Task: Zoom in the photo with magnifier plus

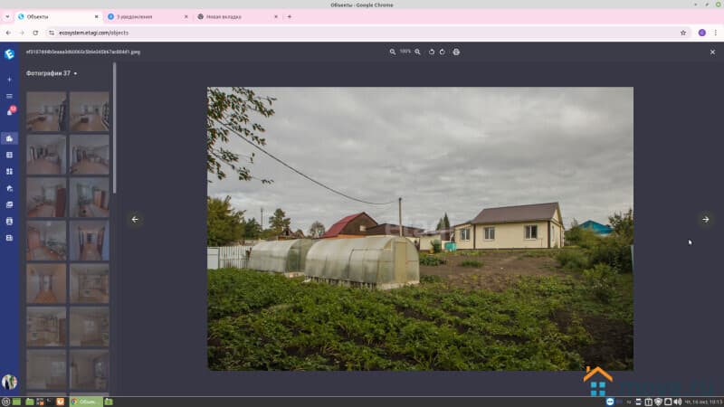Action: click(417, 52)
